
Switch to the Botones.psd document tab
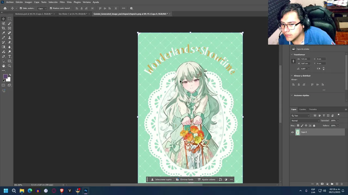[34, 14]
